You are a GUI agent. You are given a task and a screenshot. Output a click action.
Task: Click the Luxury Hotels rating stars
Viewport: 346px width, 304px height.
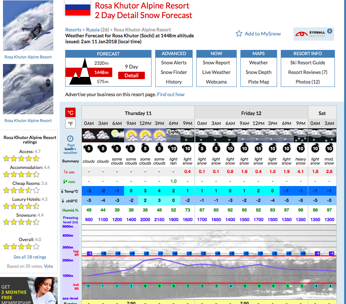(x=21, y=206)
